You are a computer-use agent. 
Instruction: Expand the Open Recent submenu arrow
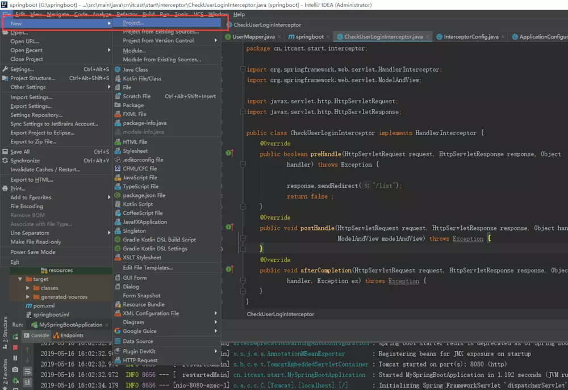(108, 50)
